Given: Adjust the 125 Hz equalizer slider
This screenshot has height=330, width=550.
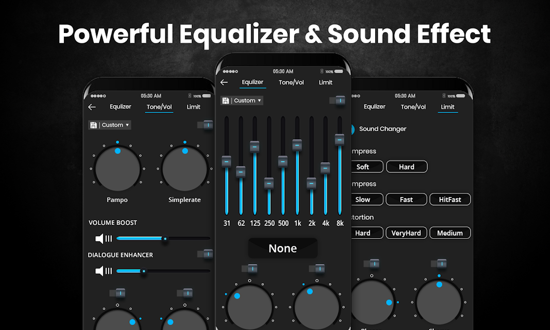Looking at the screenshot, I should pyautogui.click(x=255, y=166).
